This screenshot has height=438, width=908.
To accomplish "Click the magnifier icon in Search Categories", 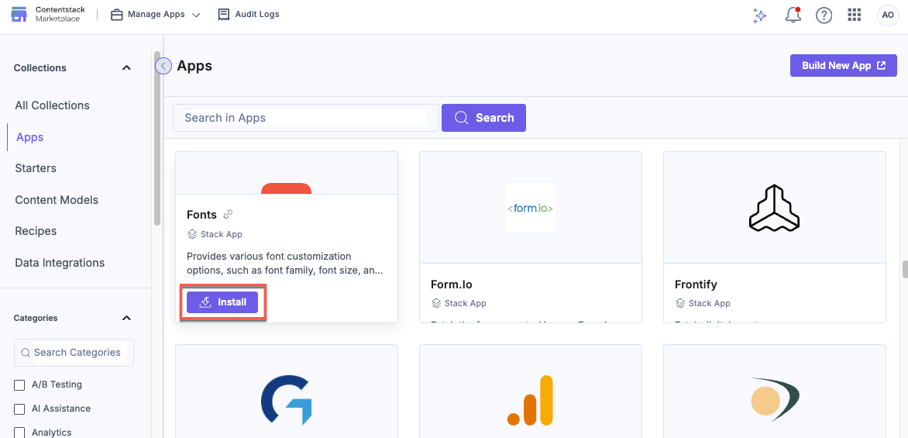I will click(26, 352).
